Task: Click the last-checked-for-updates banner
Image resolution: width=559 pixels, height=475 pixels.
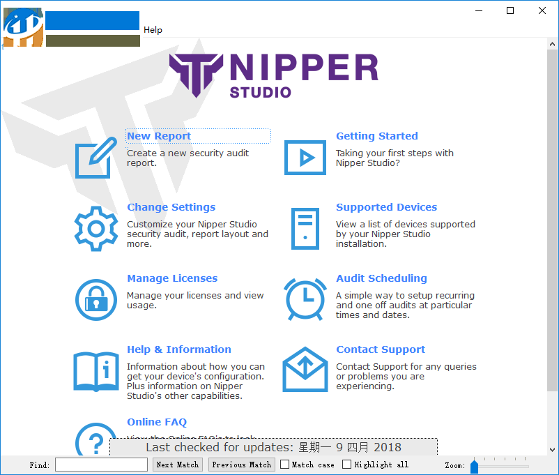Action: 272,446
